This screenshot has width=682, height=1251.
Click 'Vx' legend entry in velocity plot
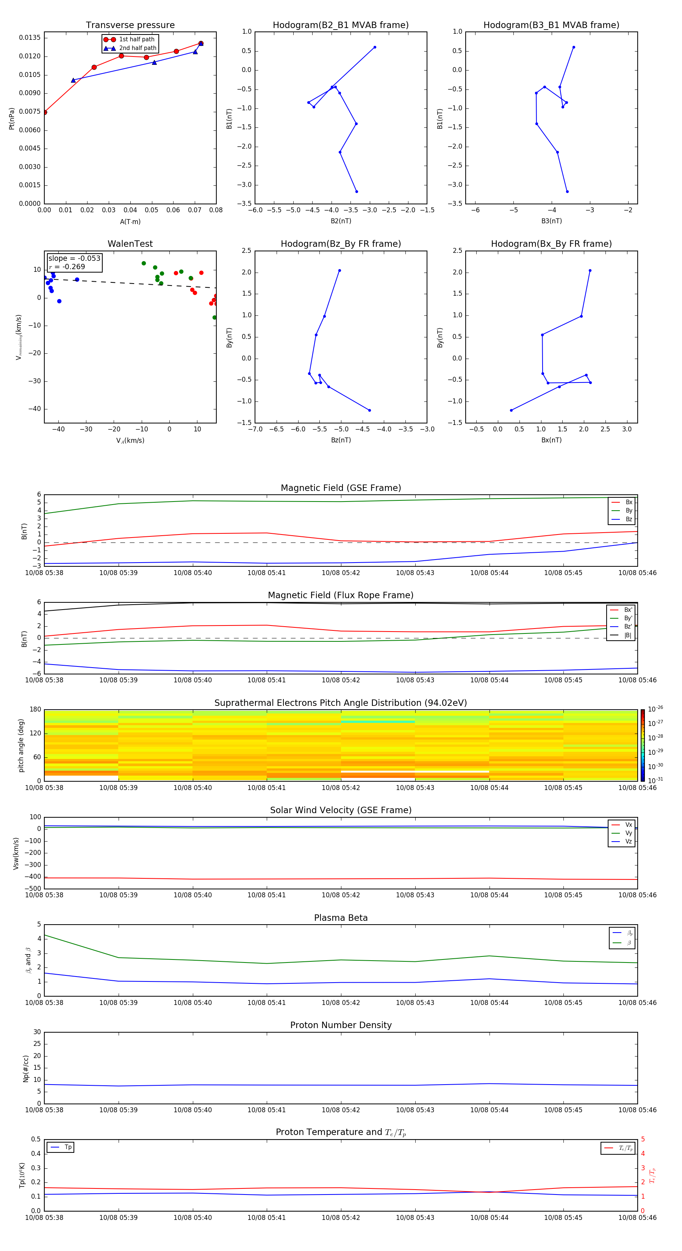622,825
